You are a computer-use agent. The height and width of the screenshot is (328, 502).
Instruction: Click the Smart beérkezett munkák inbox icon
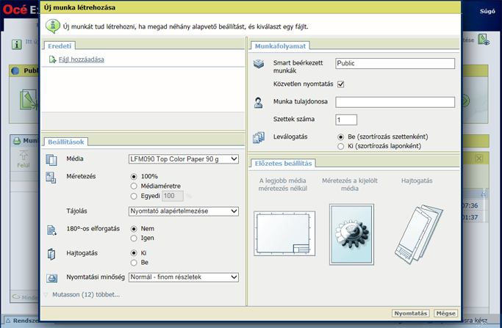(x=259, y=64)
